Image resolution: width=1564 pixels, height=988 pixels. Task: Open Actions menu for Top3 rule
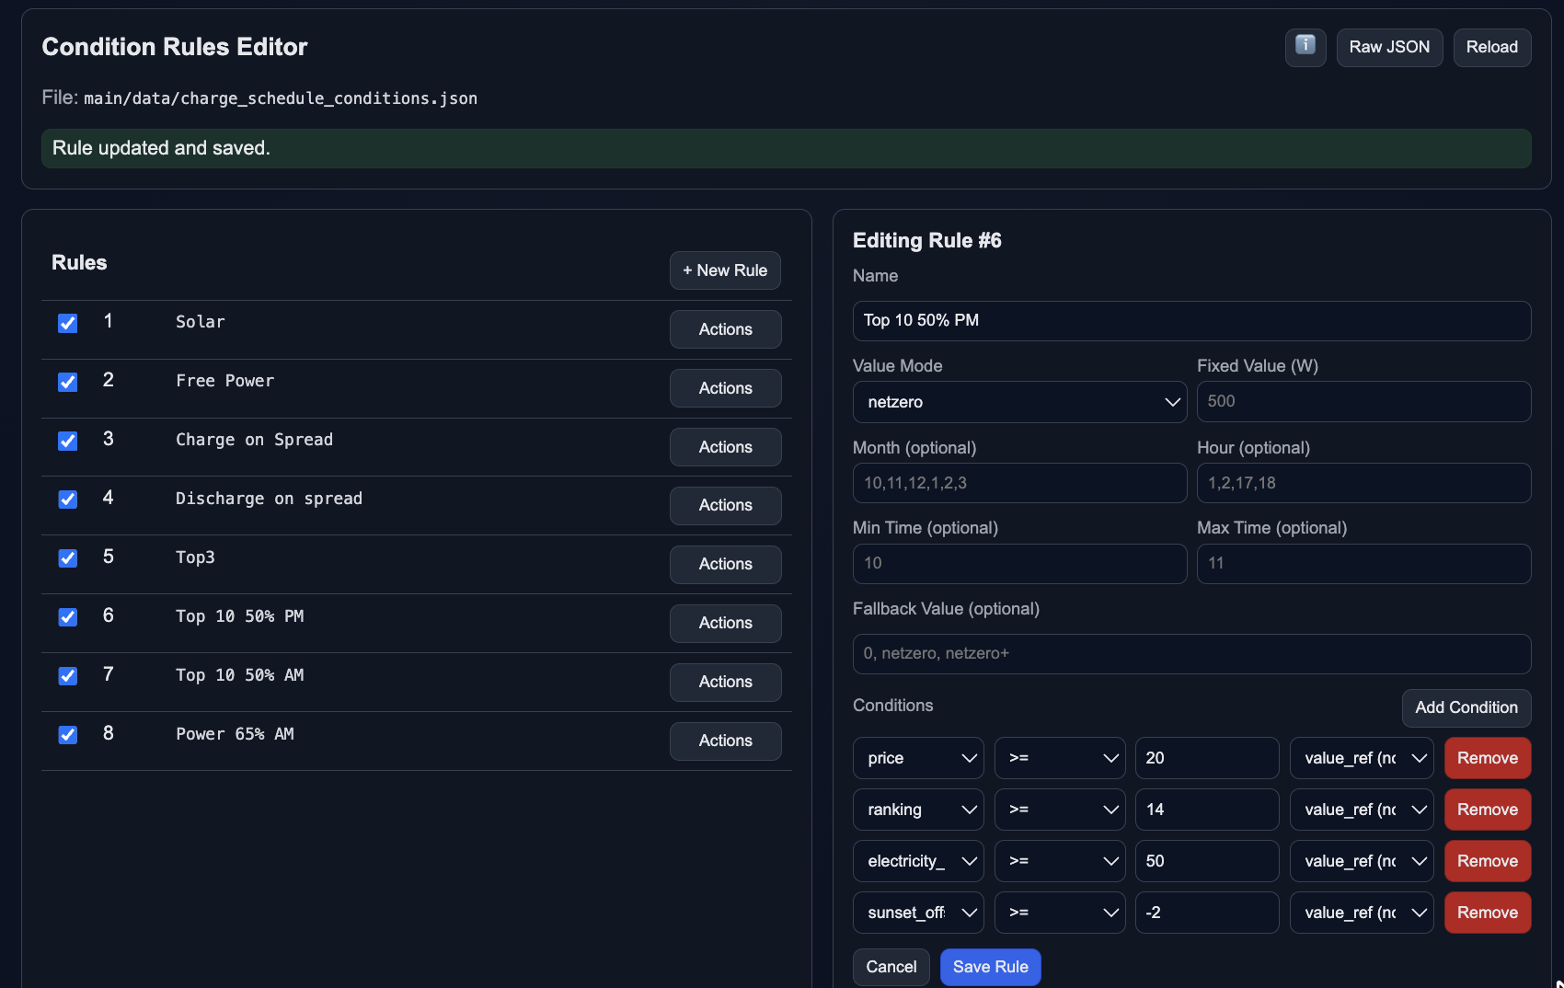725,564
